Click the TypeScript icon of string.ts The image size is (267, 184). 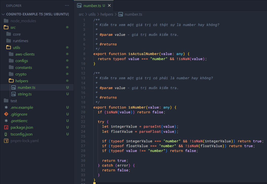click(x=14, y=94)
